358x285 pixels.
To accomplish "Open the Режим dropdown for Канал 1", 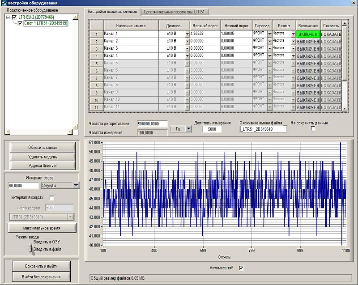I will click(294, 34).
